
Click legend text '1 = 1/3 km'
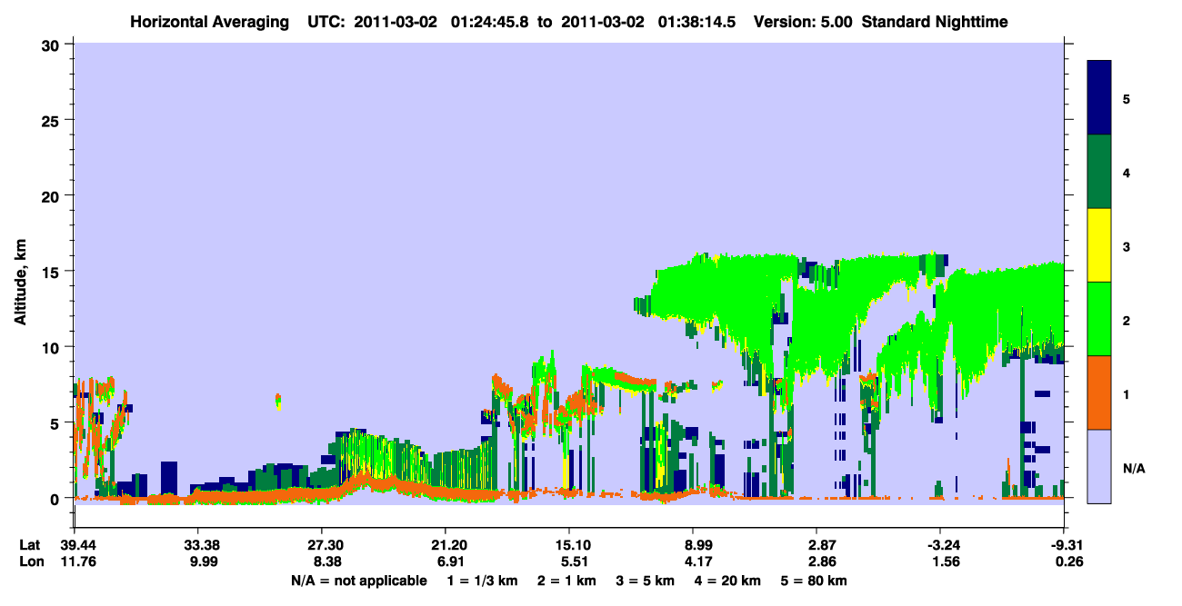click(481, 581)
